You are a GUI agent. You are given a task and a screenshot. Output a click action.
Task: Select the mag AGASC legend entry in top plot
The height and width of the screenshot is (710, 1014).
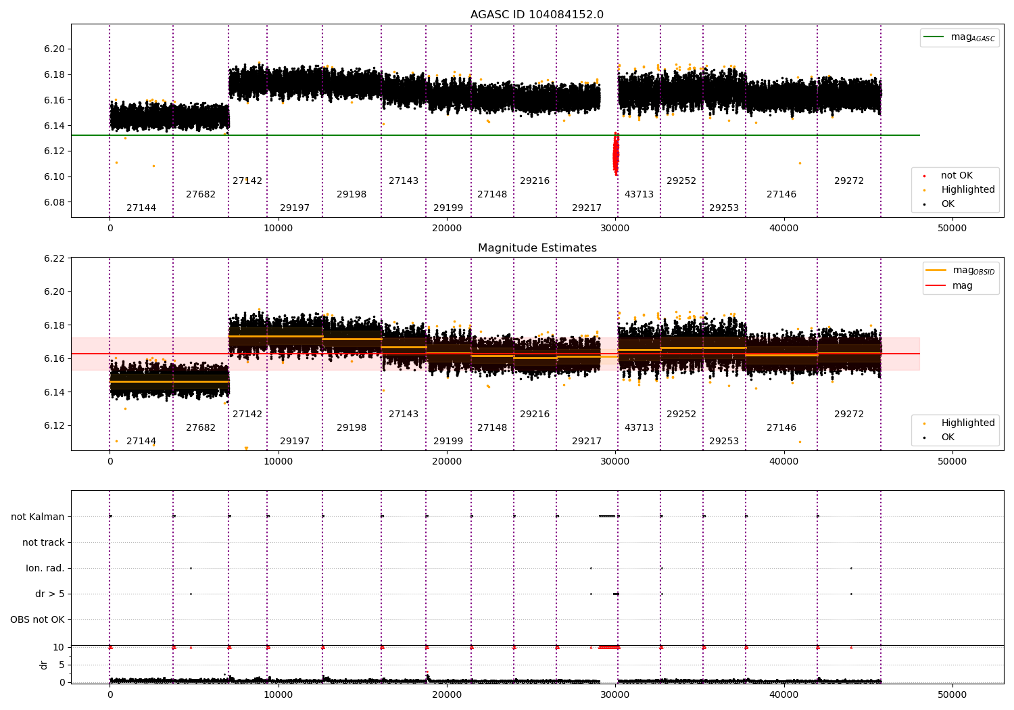pyautogui.click(x=959, y=37)
